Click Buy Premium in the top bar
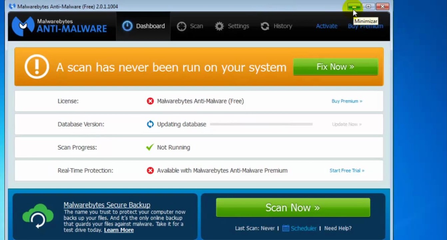The width and height of the screenshot is (447, 240). 365,26
